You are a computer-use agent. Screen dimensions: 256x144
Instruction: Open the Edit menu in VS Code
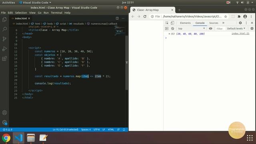coord(10,13)
